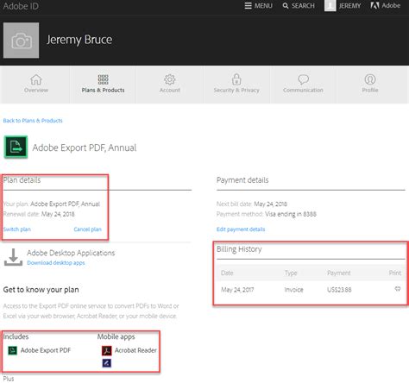This screenshot has width=409, height=383.
Task: Click Back to Plans & Products link
Action: tap(33, 121)
